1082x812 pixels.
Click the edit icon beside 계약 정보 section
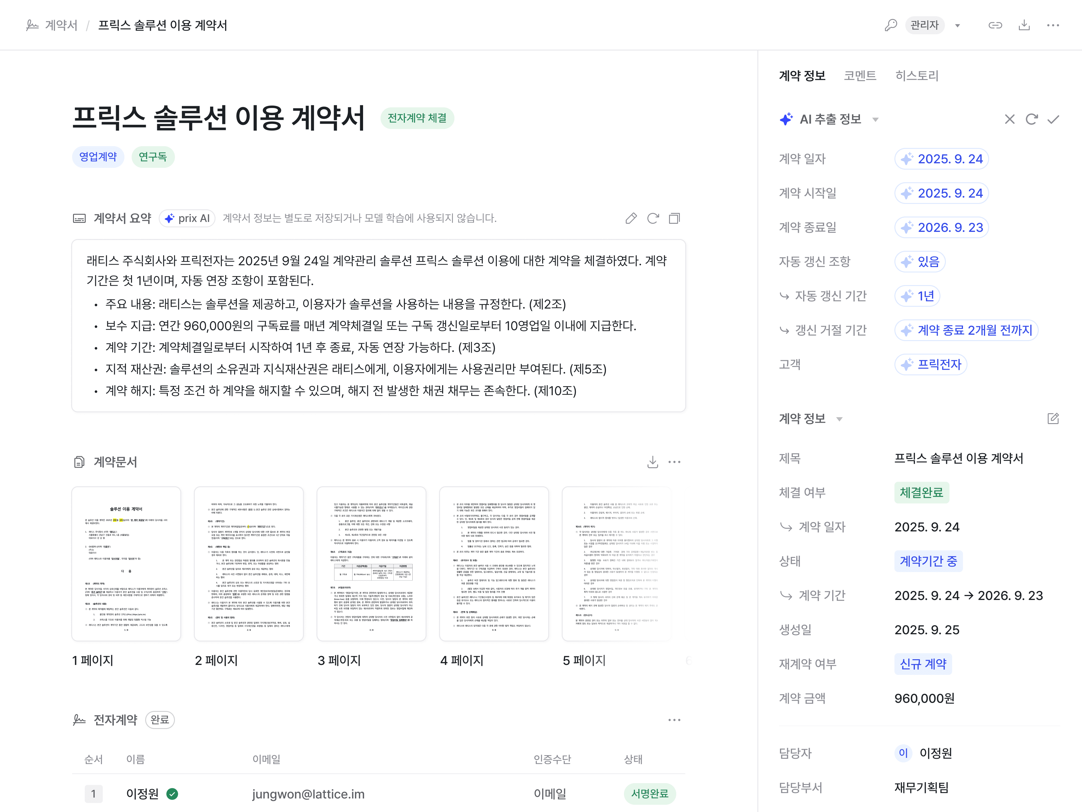pyautogui.click(x=1053, y=419)
